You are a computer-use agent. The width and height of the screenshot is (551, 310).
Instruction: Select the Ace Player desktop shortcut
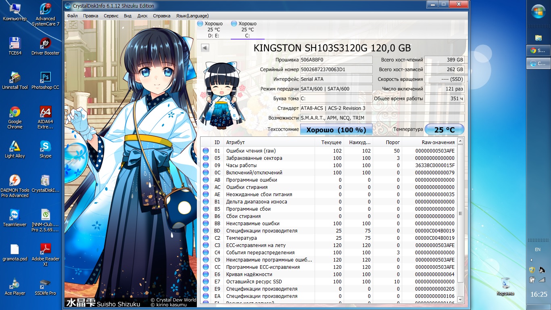15,286
